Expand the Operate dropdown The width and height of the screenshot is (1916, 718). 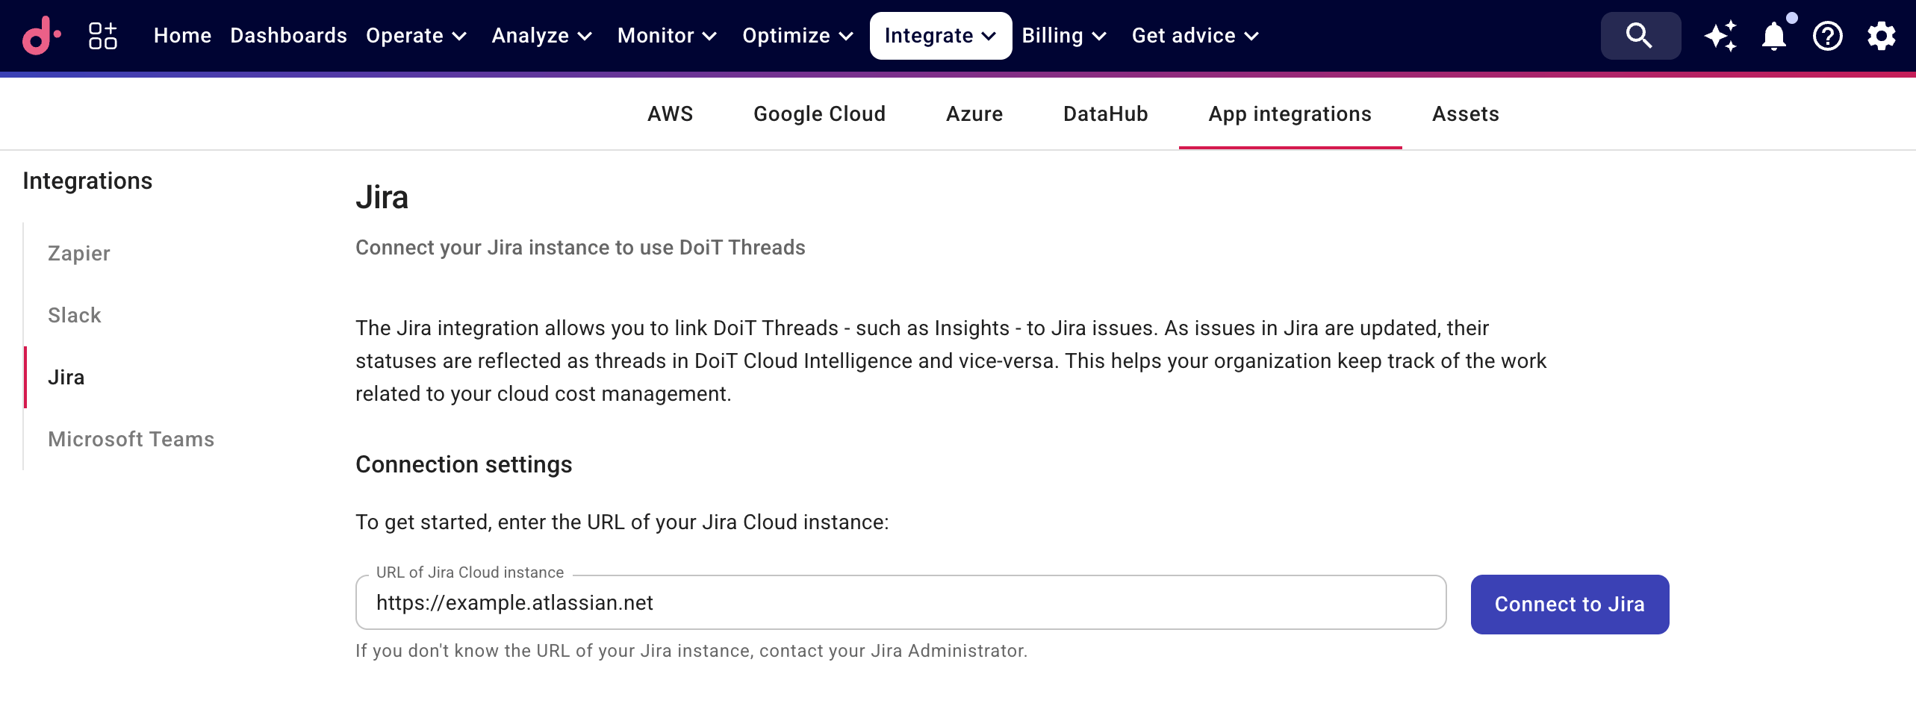415,35
